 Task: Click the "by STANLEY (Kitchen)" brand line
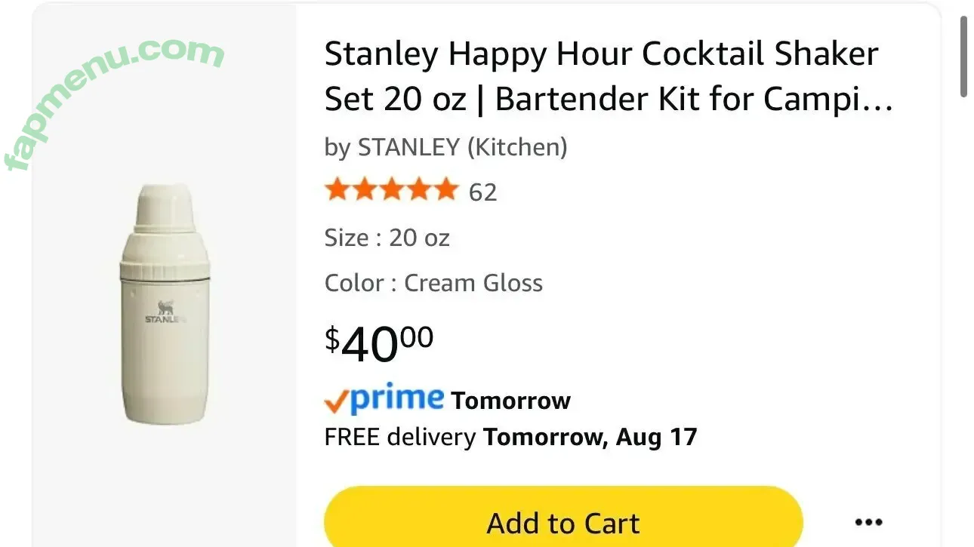pos(445,147)
